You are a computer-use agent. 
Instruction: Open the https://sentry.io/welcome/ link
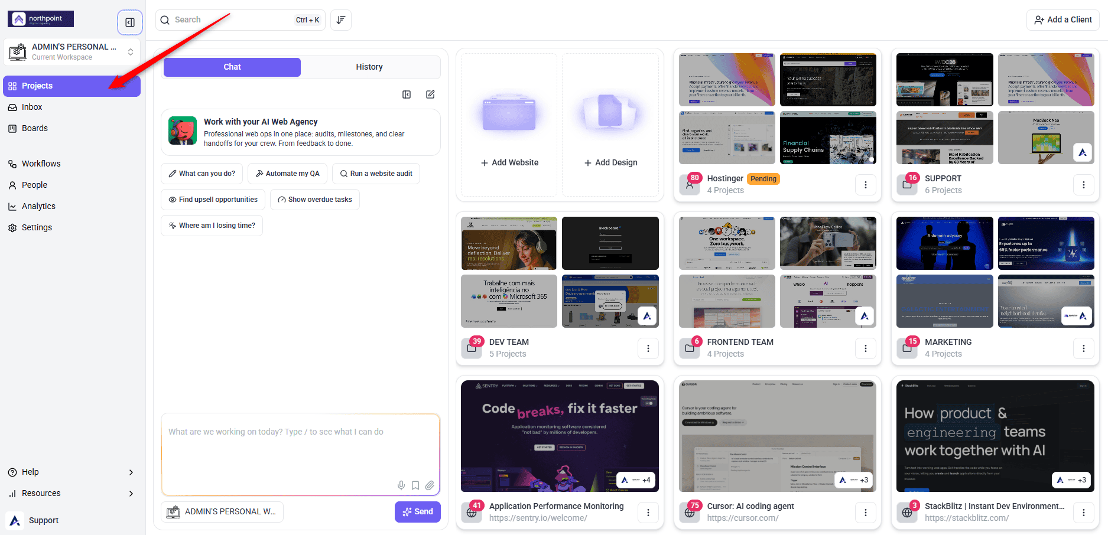pyautogui.click(x=538, y=518)
